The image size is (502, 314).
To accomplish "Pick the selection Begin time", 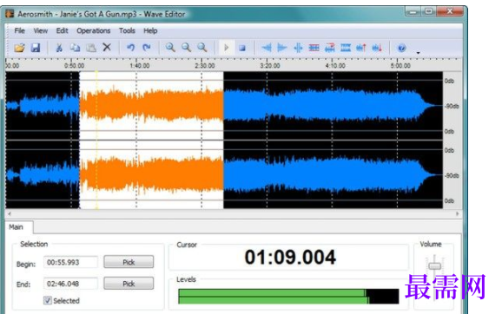I will (129, 262).
